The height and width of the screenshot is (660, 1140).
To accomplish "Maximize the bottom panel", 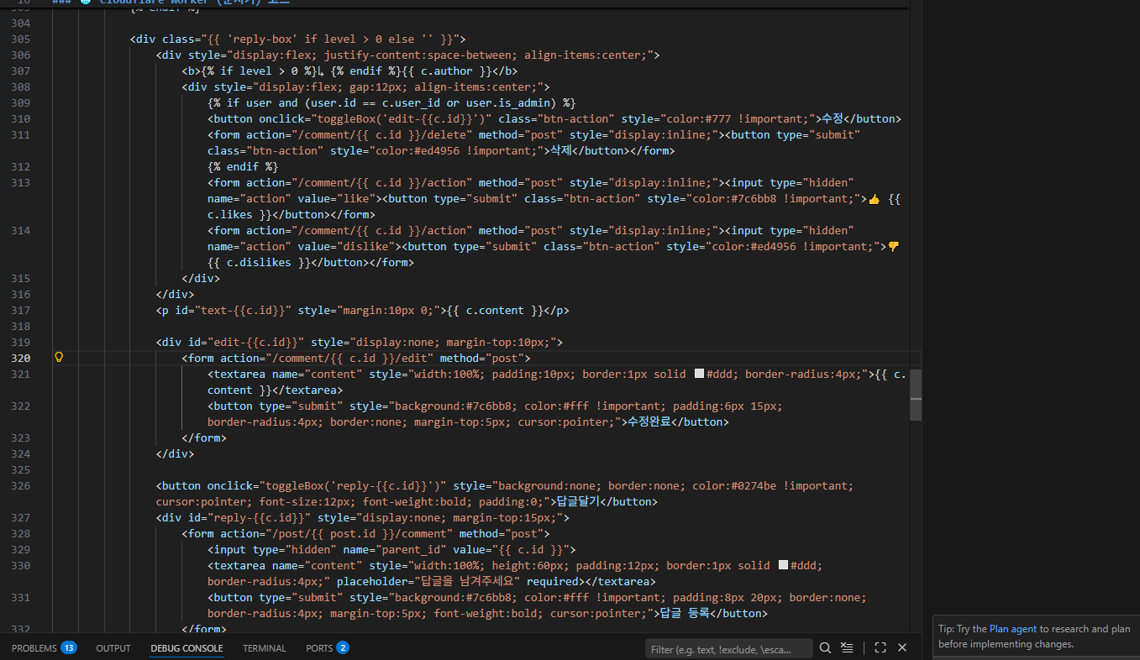I will click(x=880, y=647).
